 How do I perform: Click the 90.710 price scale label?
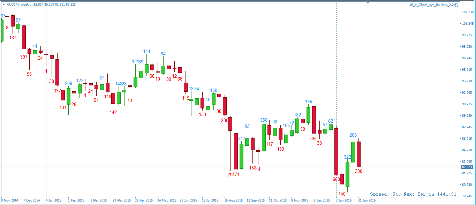coord(467,104)
